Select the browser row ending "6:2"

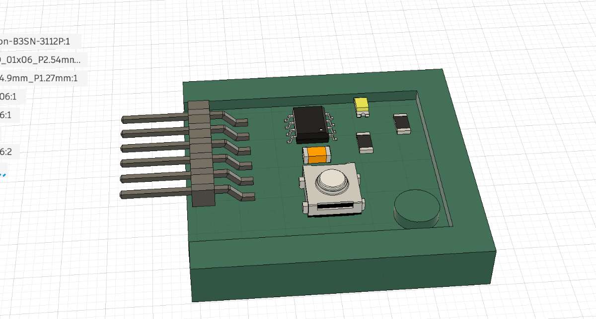point(9,152)
